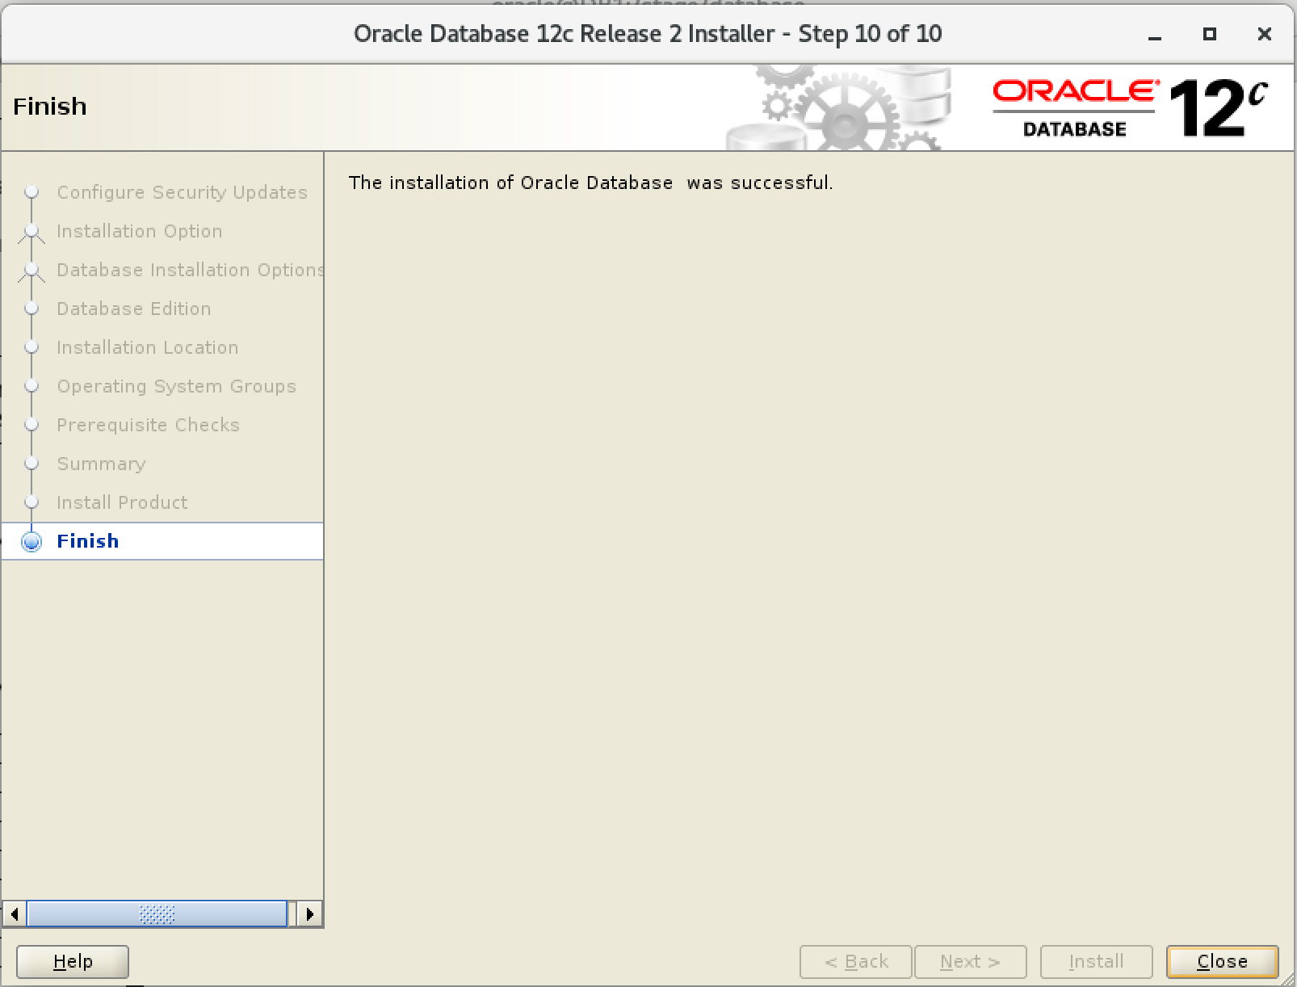Click Operating System Groups step bullet
This screenshot has width=1297, height=987.
[31, 386]
